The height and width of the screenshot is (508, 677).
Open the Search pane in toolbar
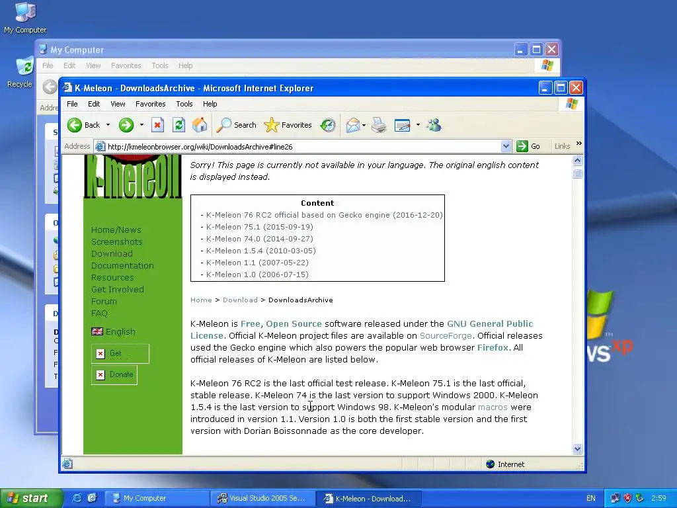pyautogui.click(x=236, y=125)
